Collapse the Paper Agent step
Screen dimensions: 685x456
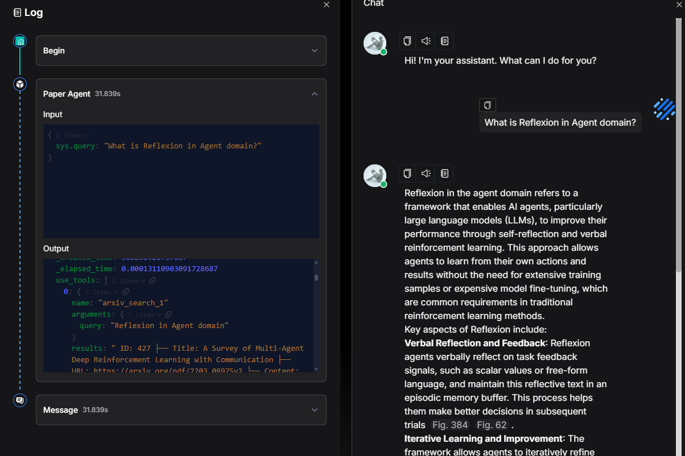[314, 94]
